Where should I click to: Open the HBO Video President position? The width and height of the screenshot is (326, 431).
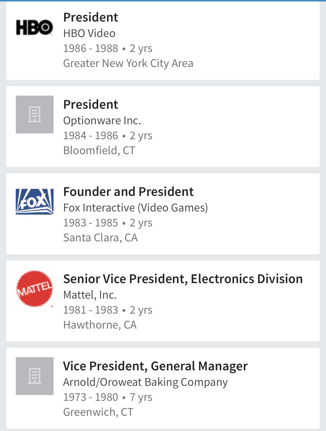point(91,17)
